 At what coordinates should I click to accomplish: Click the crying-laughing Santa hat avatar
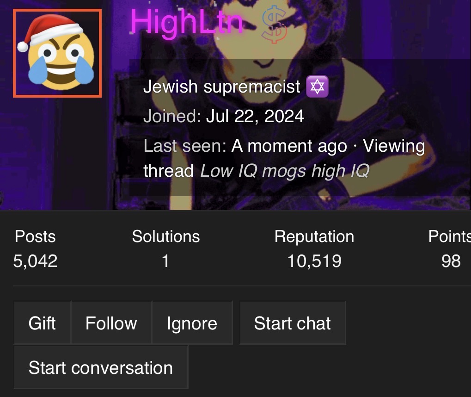pos(57,53)
